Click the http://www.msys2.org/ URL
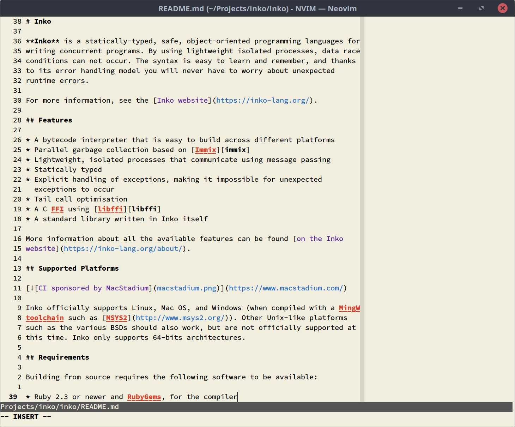Screen dimensions: 515x427 point(180,318)
